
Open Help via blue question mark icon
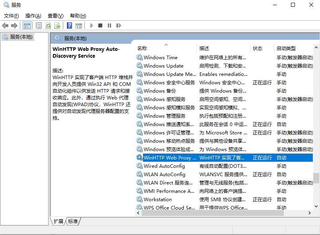click(x=69, y=25)
